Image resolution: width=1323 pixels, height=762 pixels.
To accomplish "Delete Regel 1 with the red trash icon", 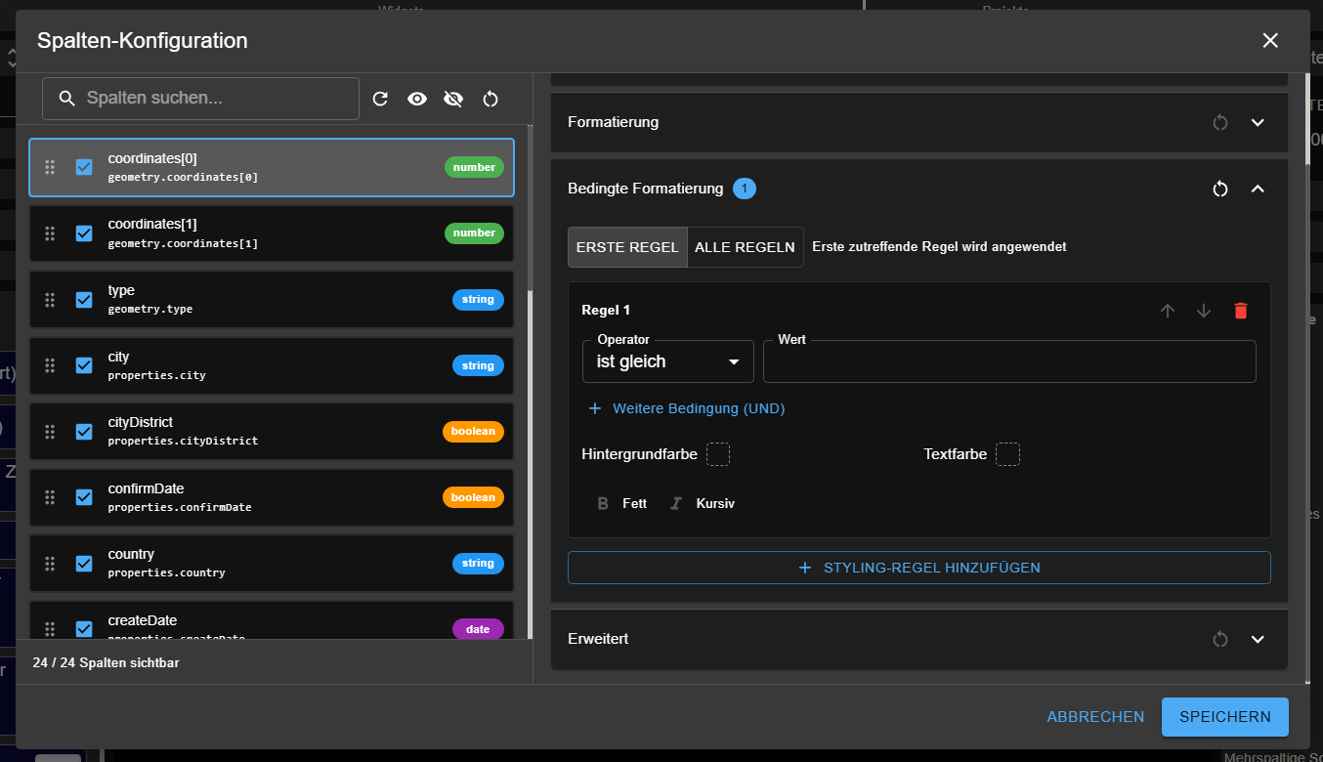I will (x=1240, y=311).
